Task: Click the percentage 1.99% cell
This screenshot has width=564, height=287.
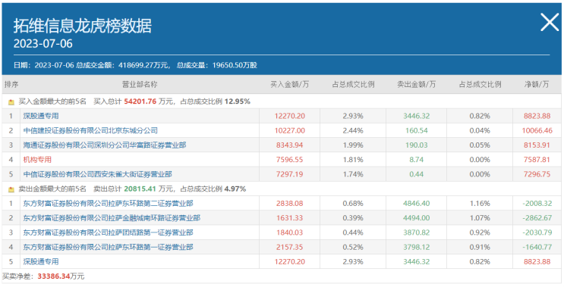Action: click(x=353, y=145)
